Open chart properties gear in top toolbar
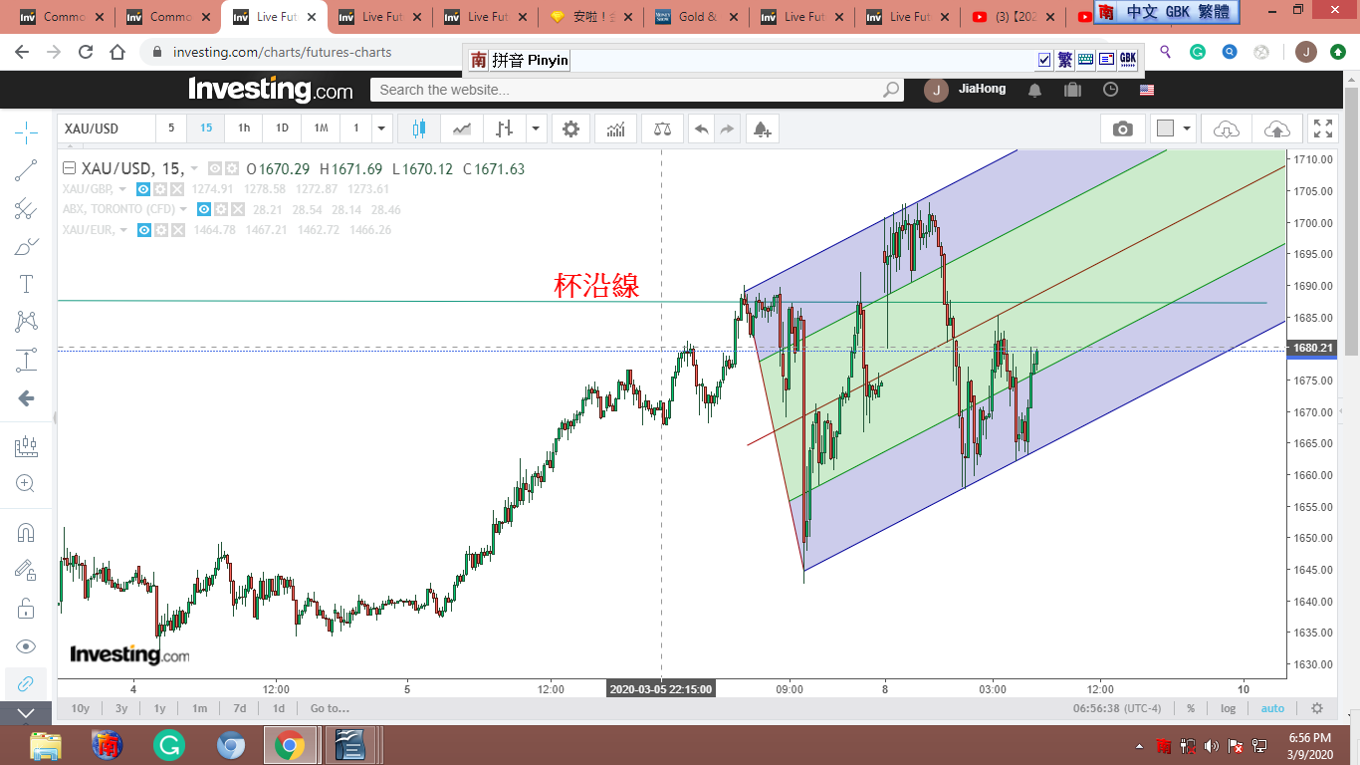The image size is (1360, 765). click(570, 128)
